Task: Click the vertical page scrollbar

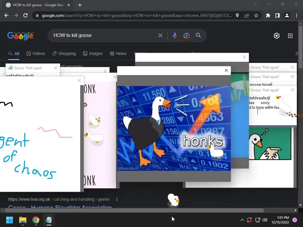Action: point(300,47)
